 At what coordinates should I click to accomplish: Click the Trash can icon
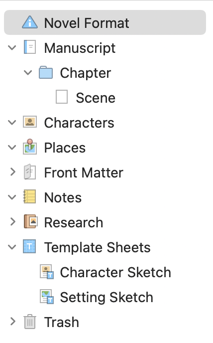[30, 322]
